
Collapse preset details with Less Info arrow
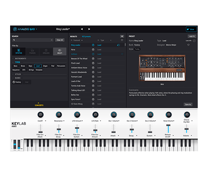[194, 41]
